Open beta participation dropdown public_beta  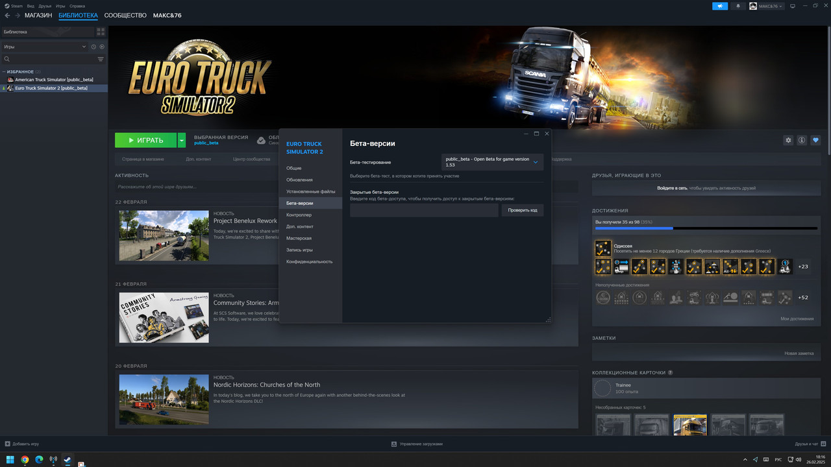[492, 162]
